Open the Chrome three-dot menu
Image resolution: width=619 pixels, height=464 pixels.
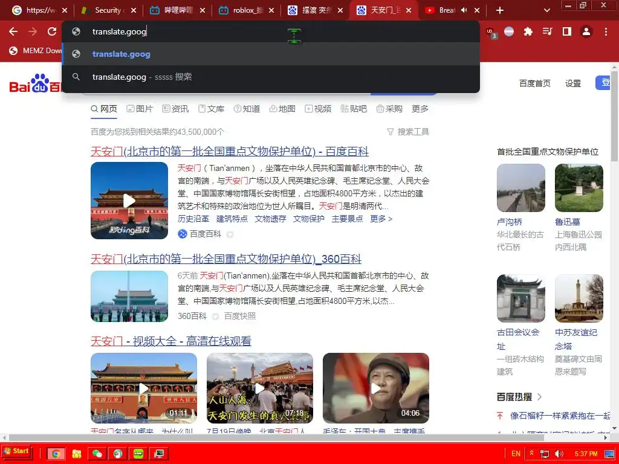pyautogui.click(x=606, y=31)
